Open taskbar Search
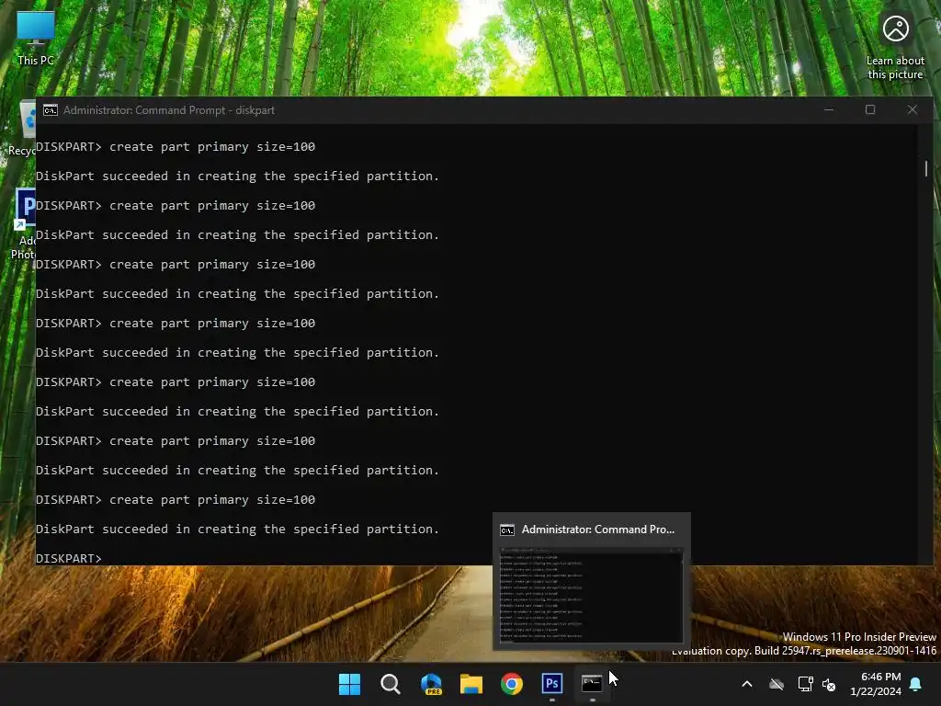Image resolution: width=941 pixels, height=706 pixels. pos(390,684)
